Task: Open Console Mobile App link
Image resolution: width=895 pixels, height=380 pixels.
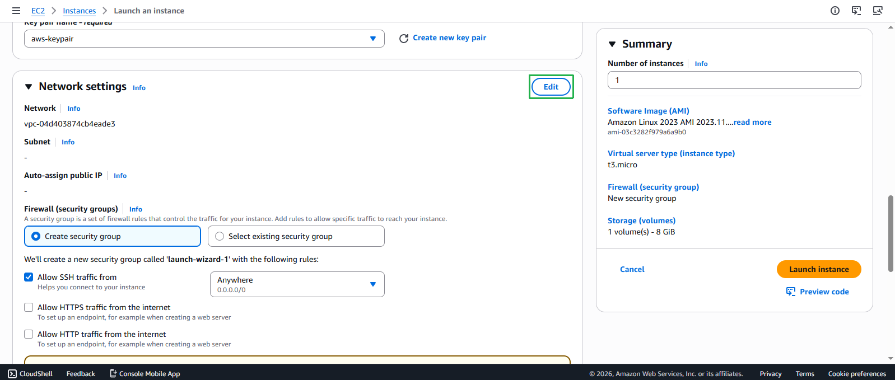Action: 144,373
